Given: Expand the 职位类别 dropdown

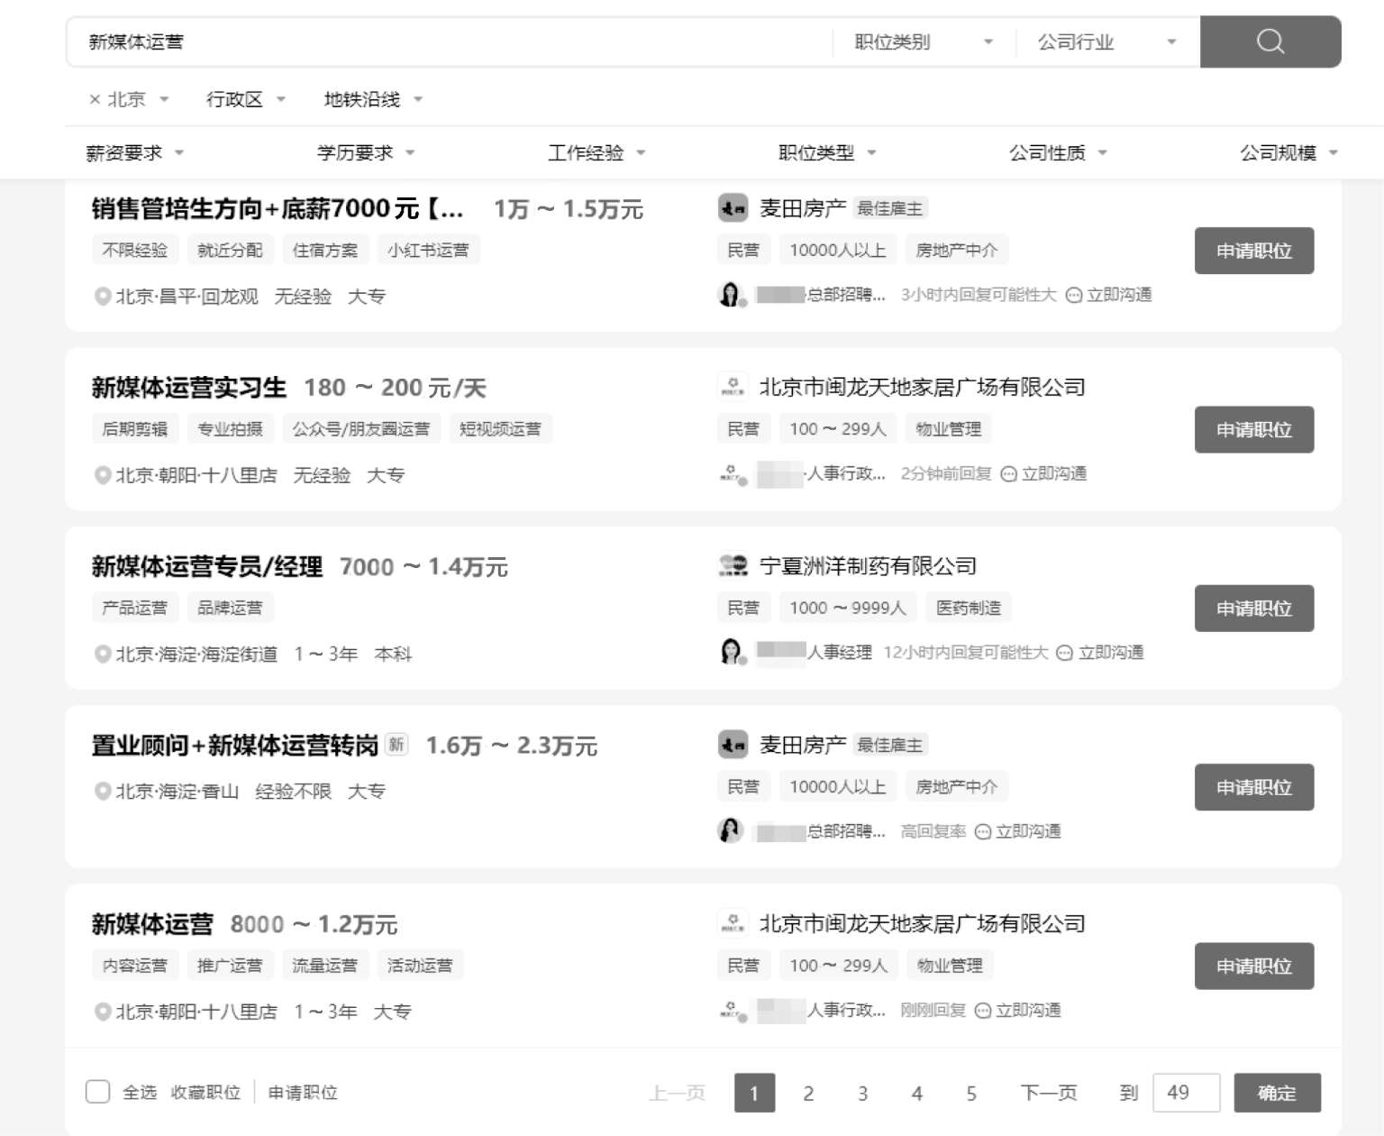Looking at the screenshot, I should [x=923, y=42].
